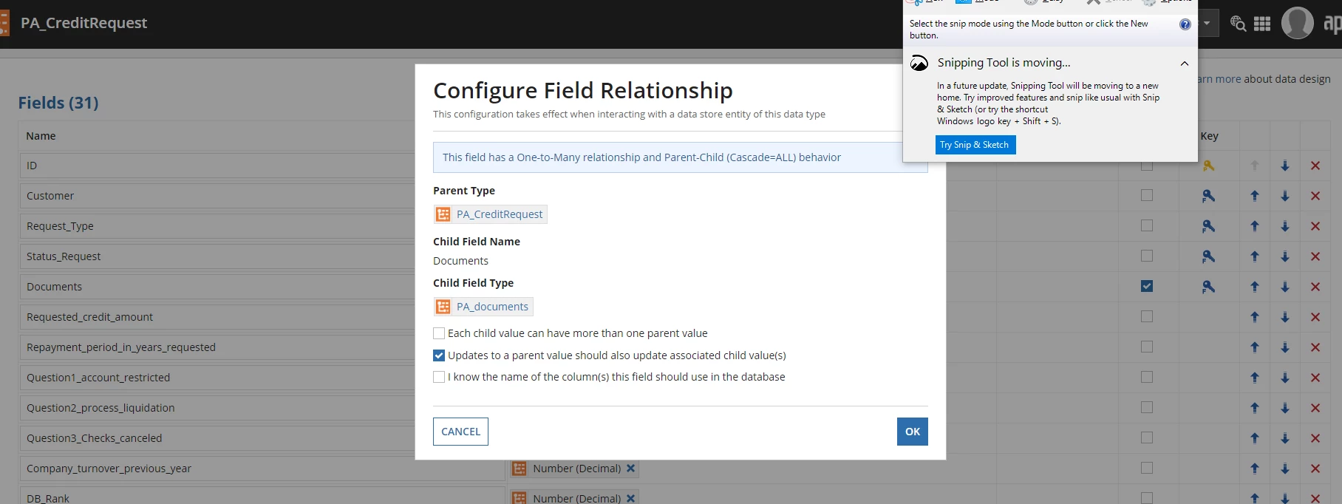Viewport: 1342px width, 504px height.
Task: Open the grid navigation menu icon
Action: click(1262, 24)
